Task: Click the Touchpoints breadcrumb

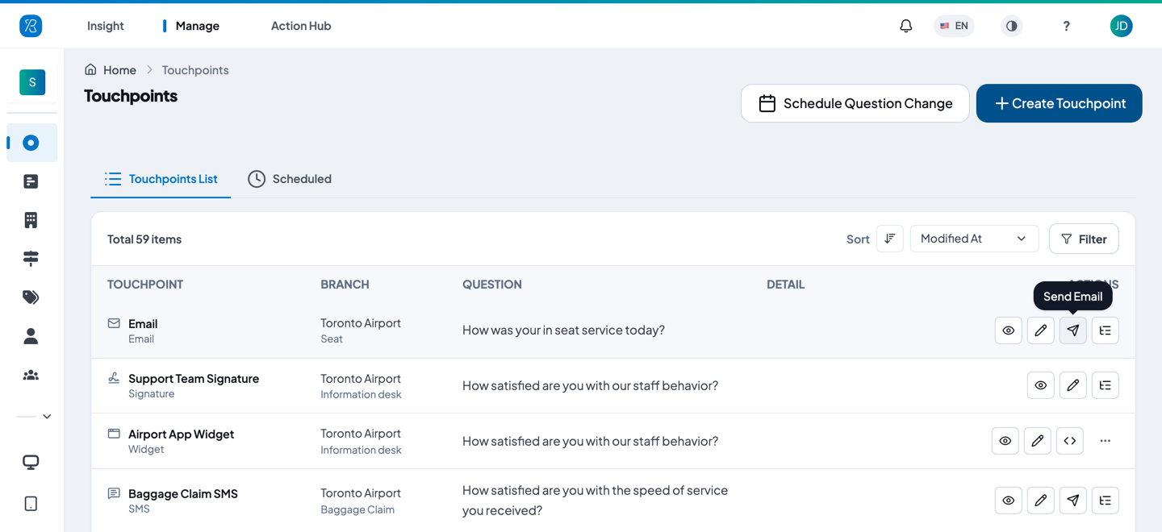Action: [195, 70]
